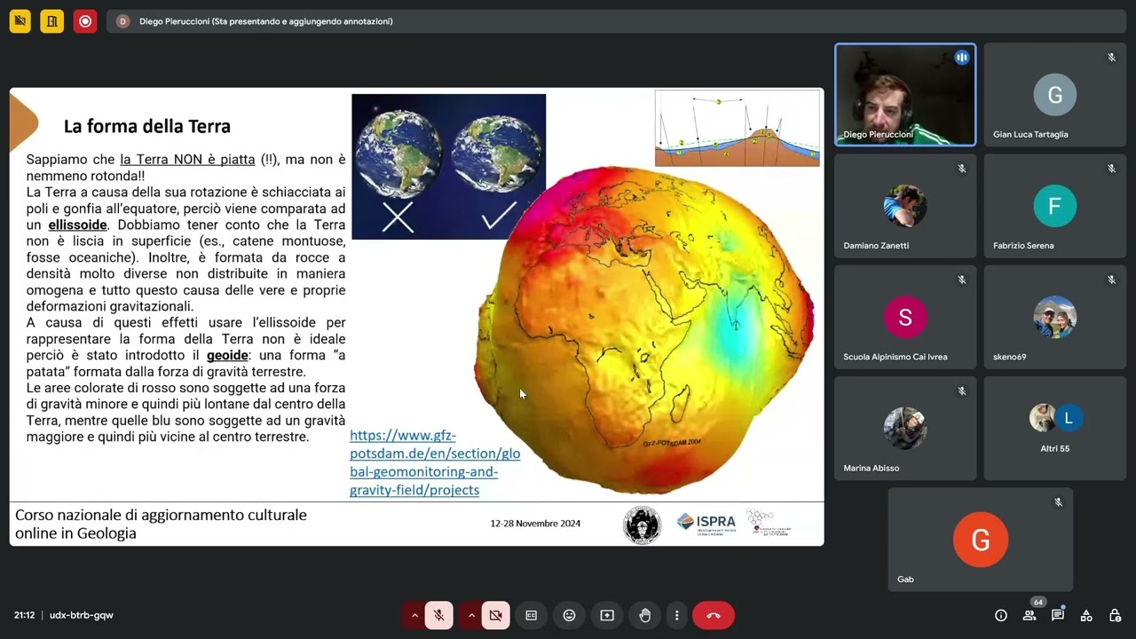Screen dimensions: 1136x639
Task: Click the slide title La forma della Terra
Action: [x=147, y=126]
